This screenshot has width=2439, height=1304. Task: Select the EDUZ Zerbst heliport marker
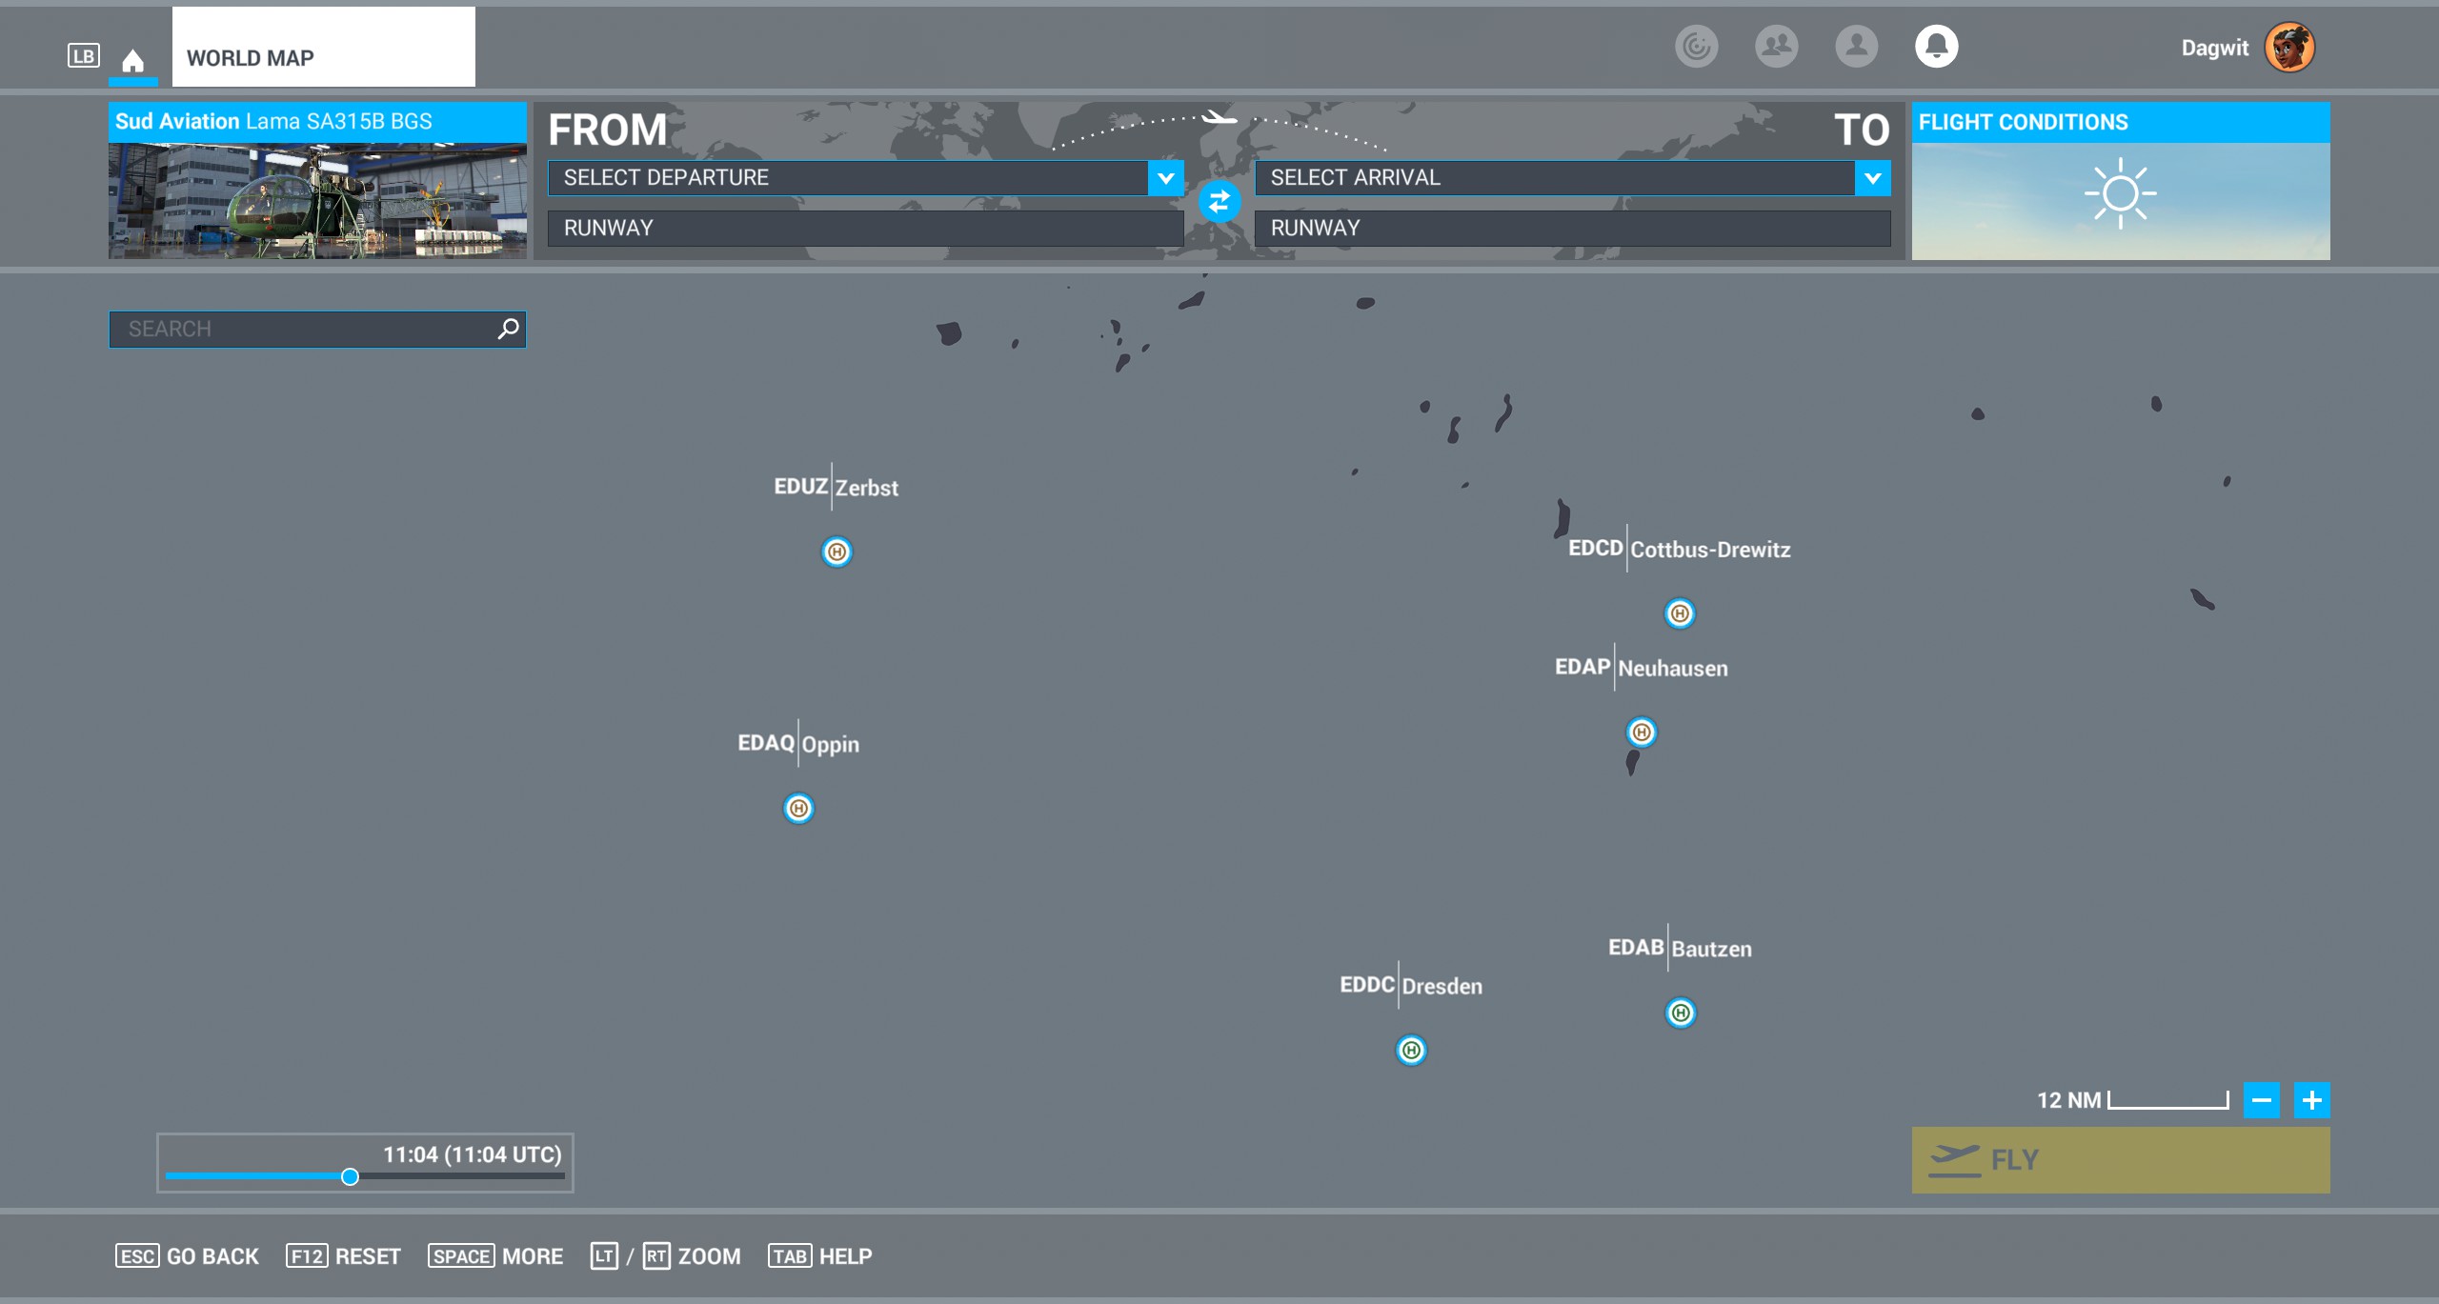click(837, 552)
